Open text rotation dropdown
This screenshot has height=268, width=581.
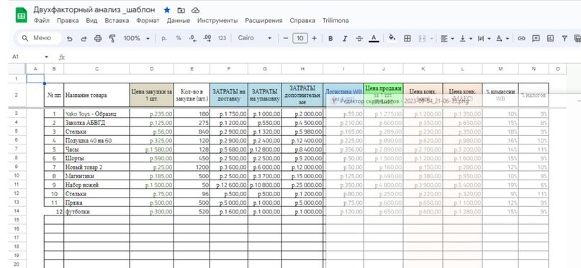pyautogui.click(x=503, y=39)
